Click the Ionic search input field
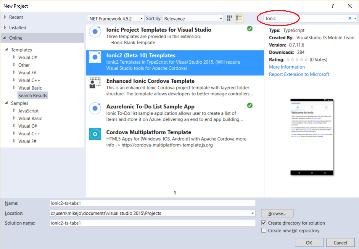359x249 pixels. pos(306,18)
